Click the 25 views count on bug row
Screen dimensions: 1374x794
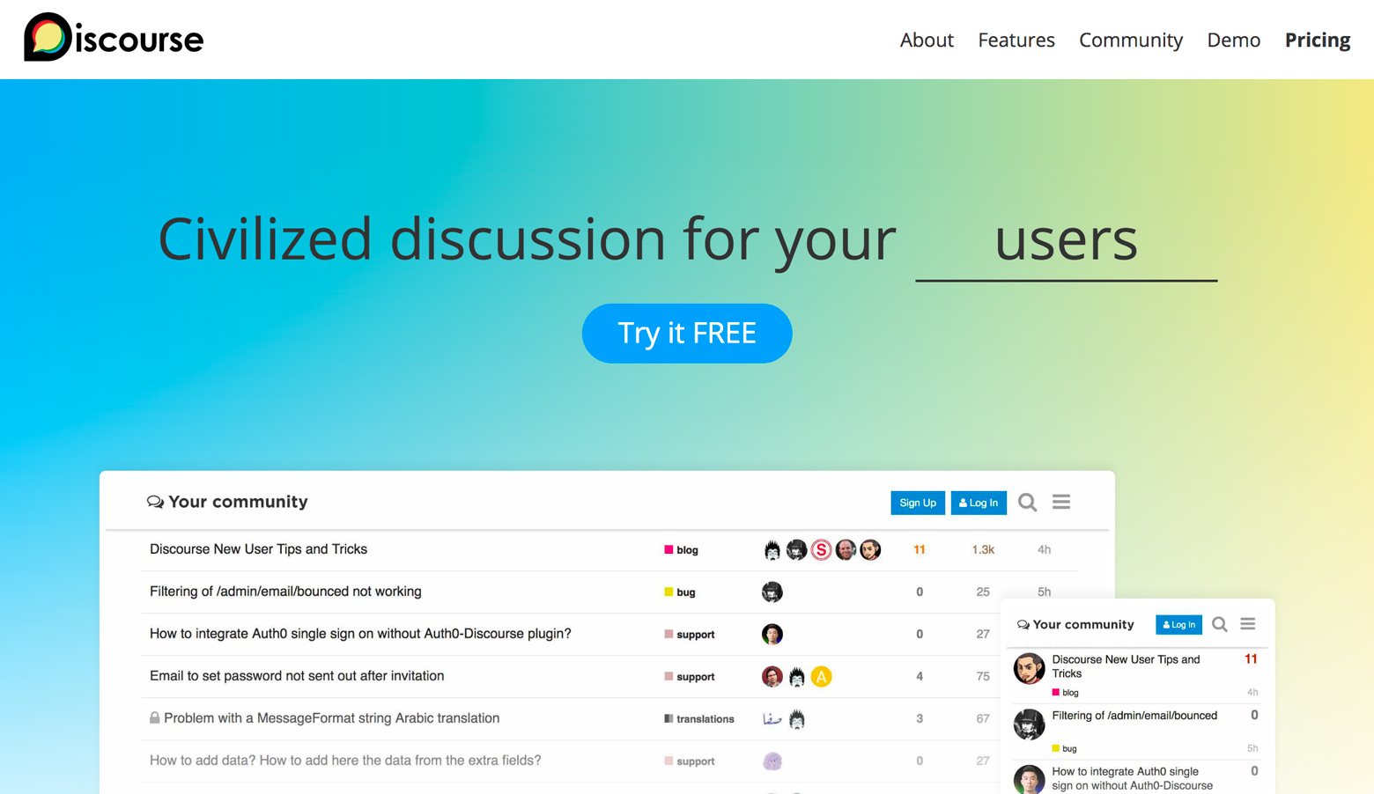click(x=983, y=592)
